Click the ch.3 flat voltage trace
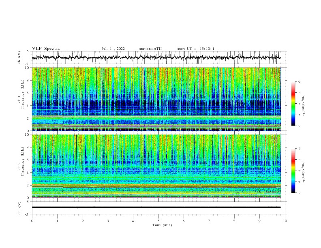Image resolution: width=321 pixels, height=248 pixels. coord(156,207)
